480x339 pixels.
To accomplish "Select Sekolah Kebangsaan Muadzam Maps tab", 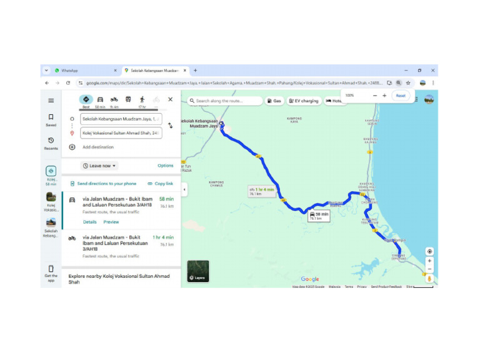I will pyautogui.click(x=155, y=71).
